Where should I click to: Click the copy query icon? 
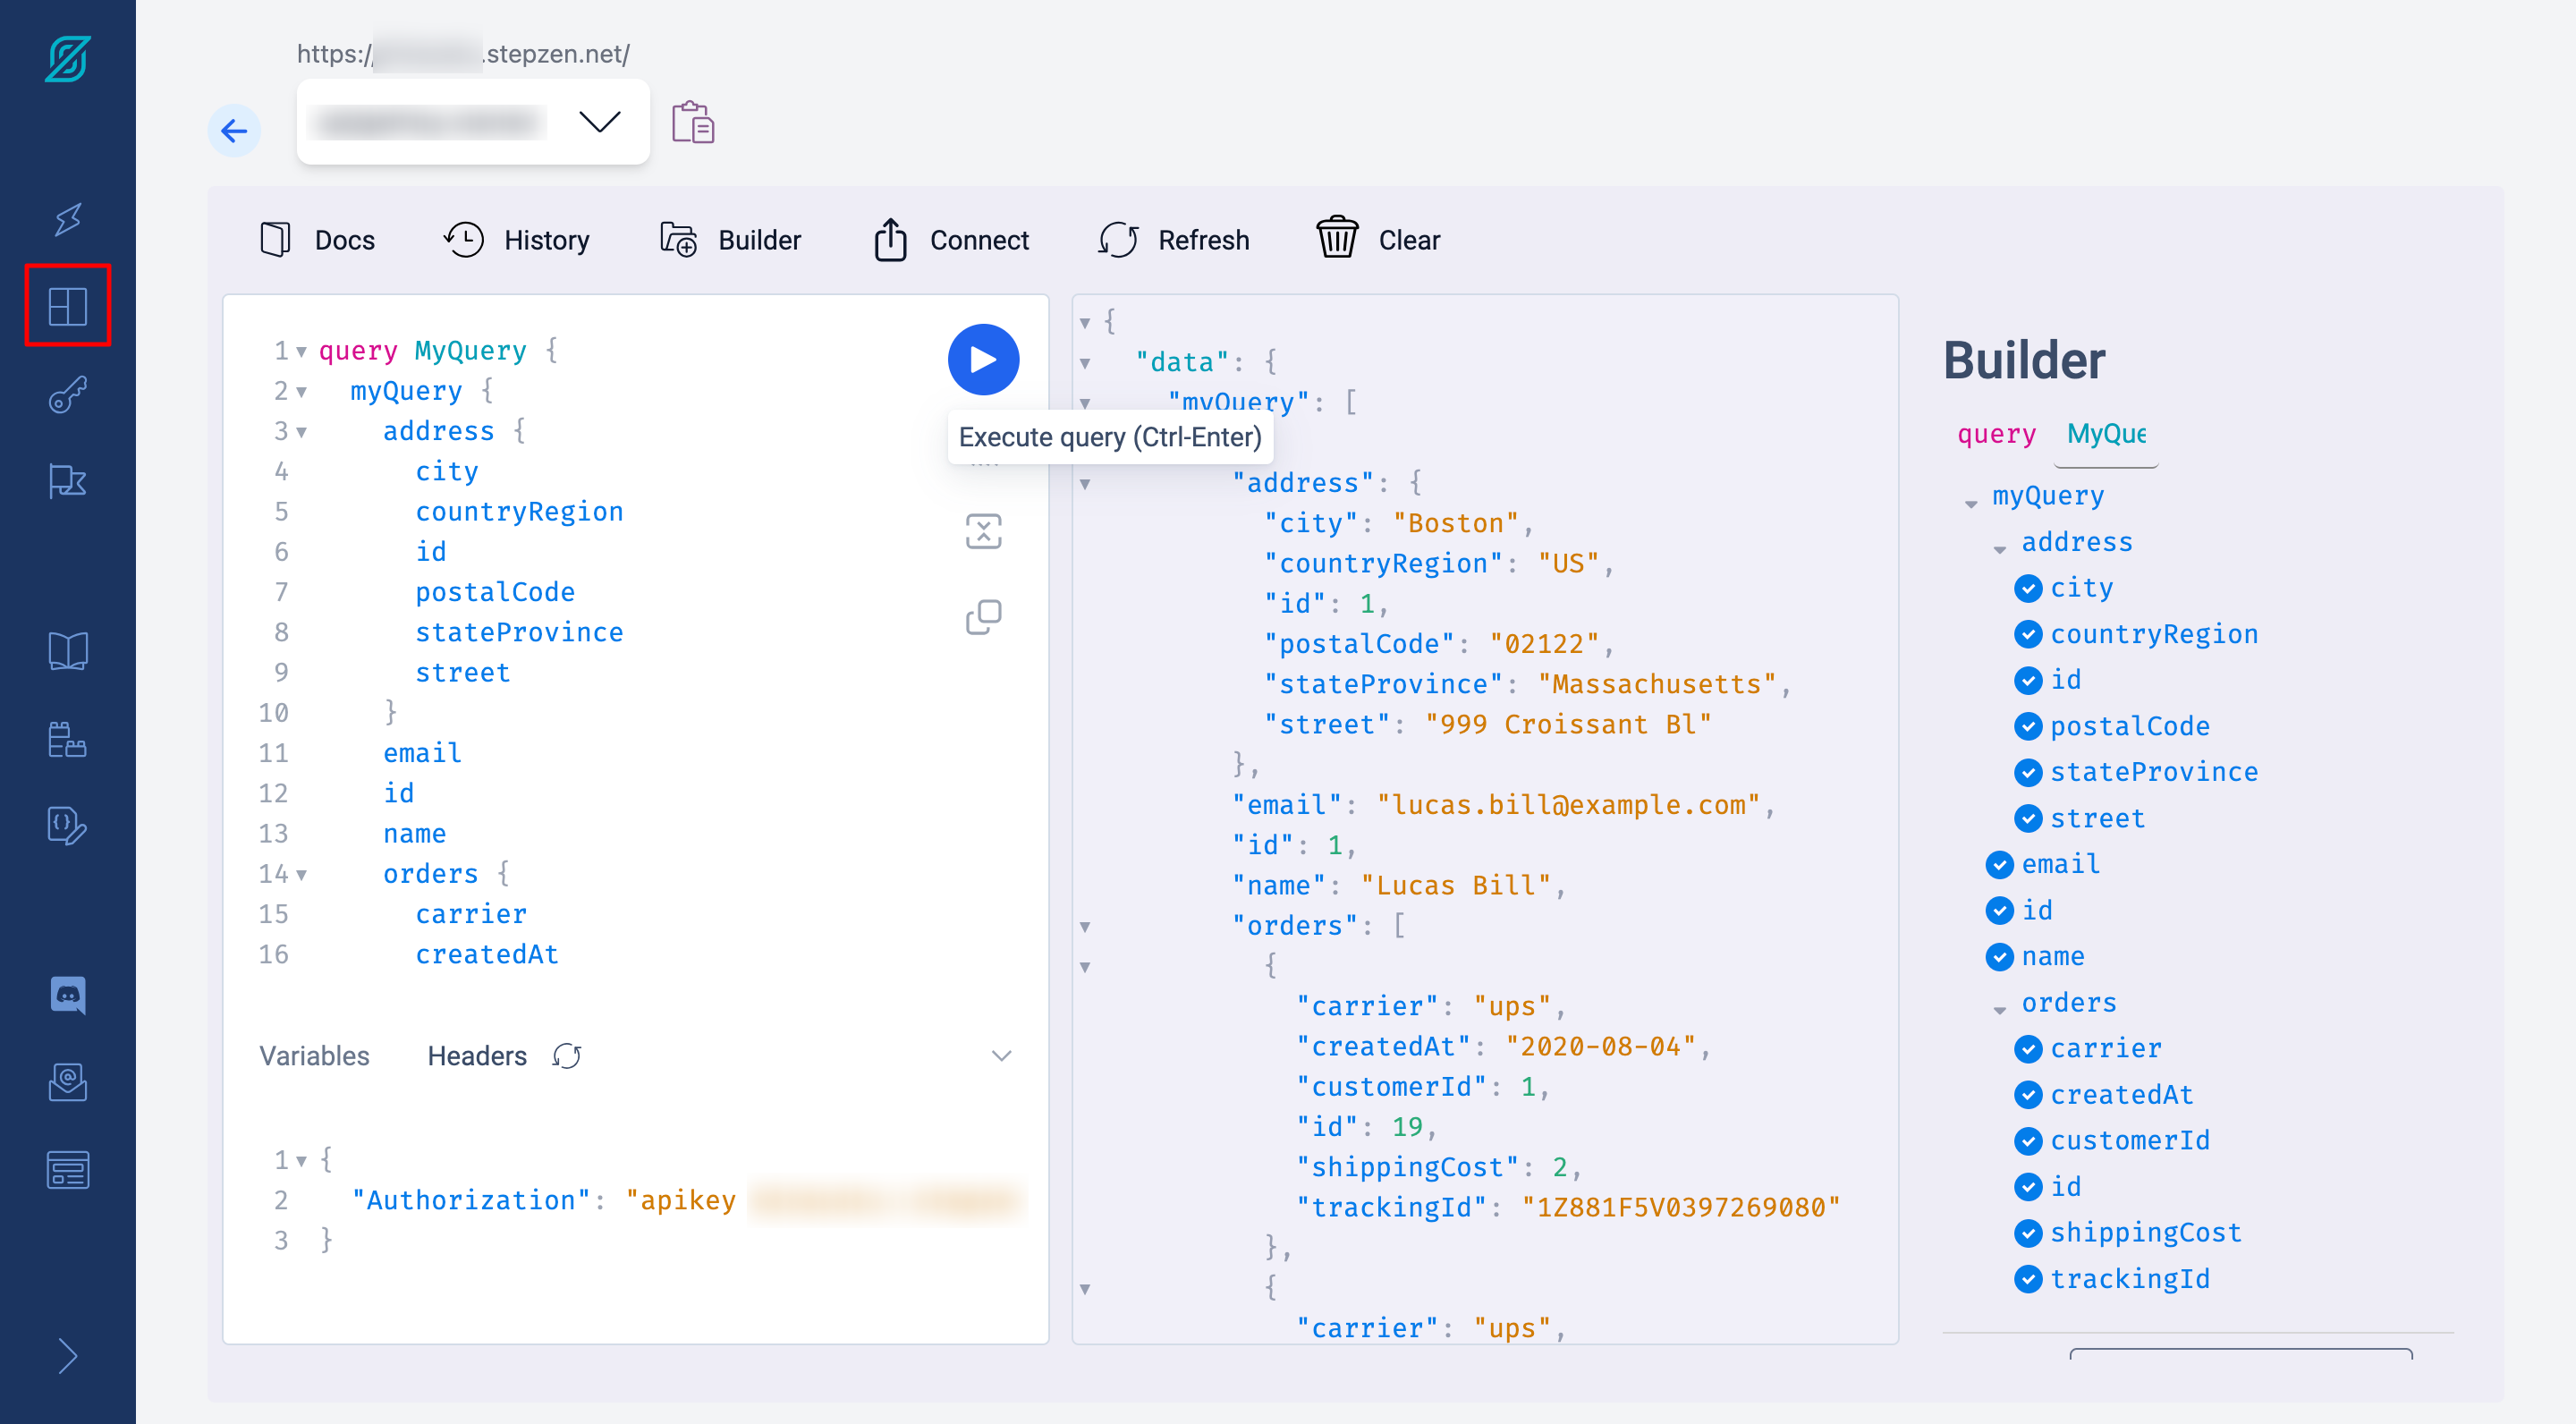tap(983, 616)
